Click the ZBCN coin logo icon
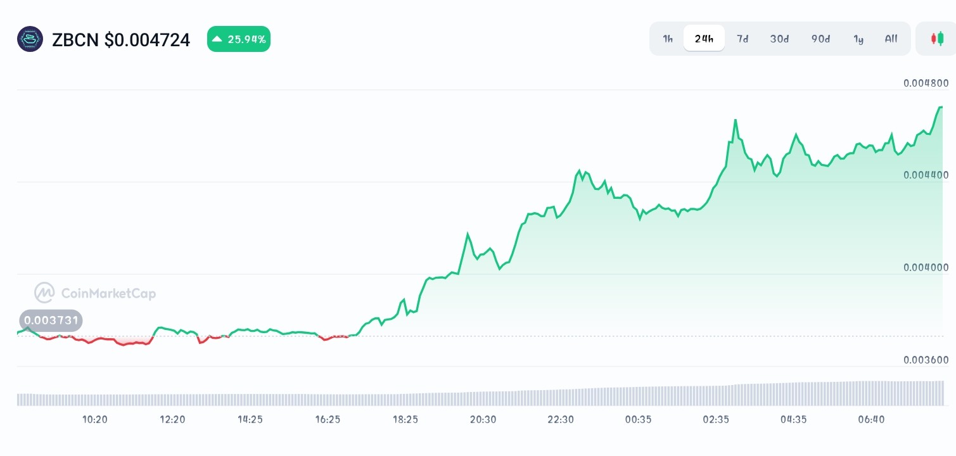Viewport: 956px width, 456px height. pyautogui.click(x=30, y=39)
